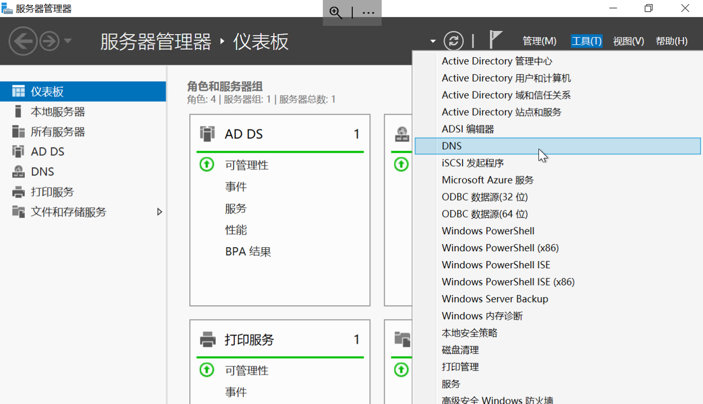This screenshot has height=404, width=703.
Task: Click the AD DS tile icon
Action: pyautogui.click(x=207, y=134)
